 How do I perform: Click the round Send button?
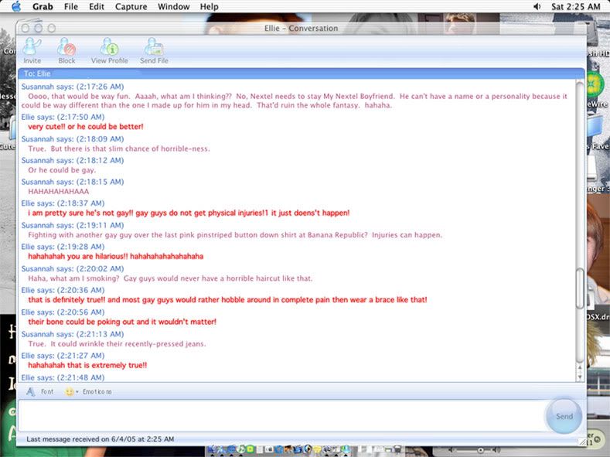coord(564,416)
